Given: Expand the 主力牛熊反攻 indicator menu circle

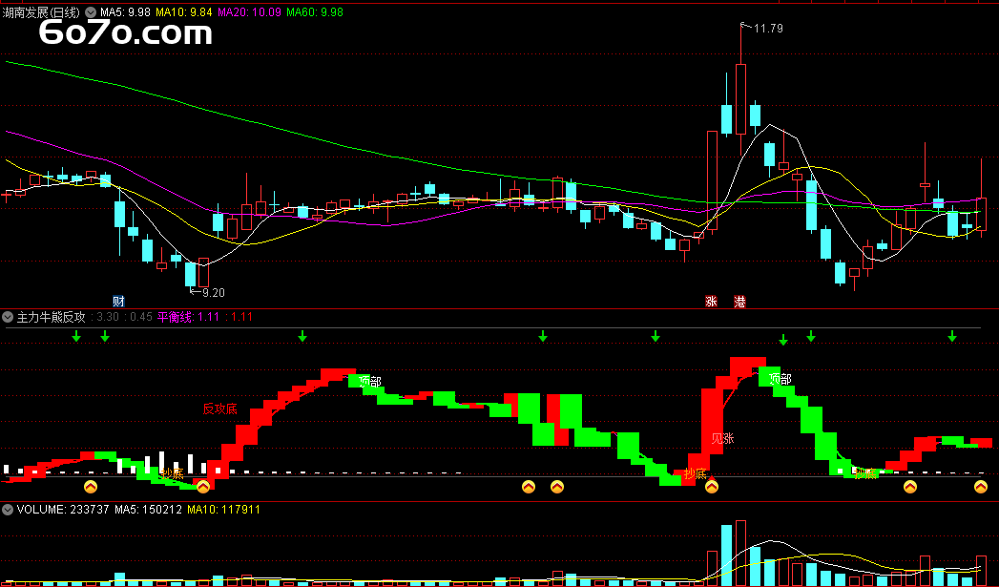Looking at the screenshot, I should click(8, 317).
